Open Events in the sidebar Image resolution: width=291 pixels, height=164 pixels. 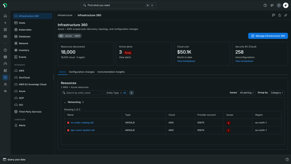point(32,57)
